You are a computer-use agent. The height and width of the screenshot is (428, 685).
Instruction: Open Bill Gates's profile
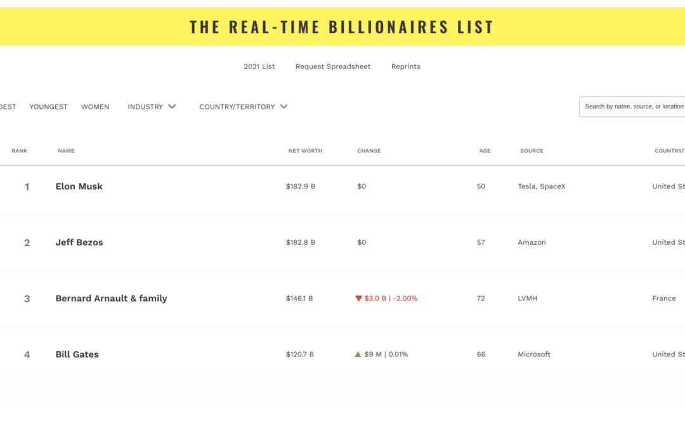77,354
